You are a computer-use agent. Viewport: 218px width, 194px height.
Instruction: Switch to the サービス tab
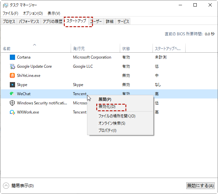[123, 21]
